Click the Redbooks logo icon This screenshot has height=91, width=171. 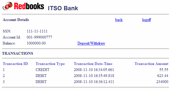click(8, 6)
